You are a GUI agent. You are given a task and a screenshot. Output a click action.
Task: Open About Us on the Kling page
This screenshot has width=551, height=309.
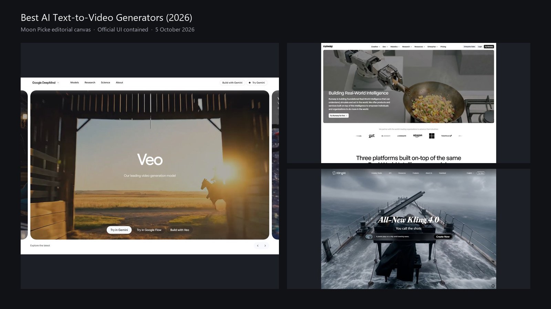coord(429,173)
